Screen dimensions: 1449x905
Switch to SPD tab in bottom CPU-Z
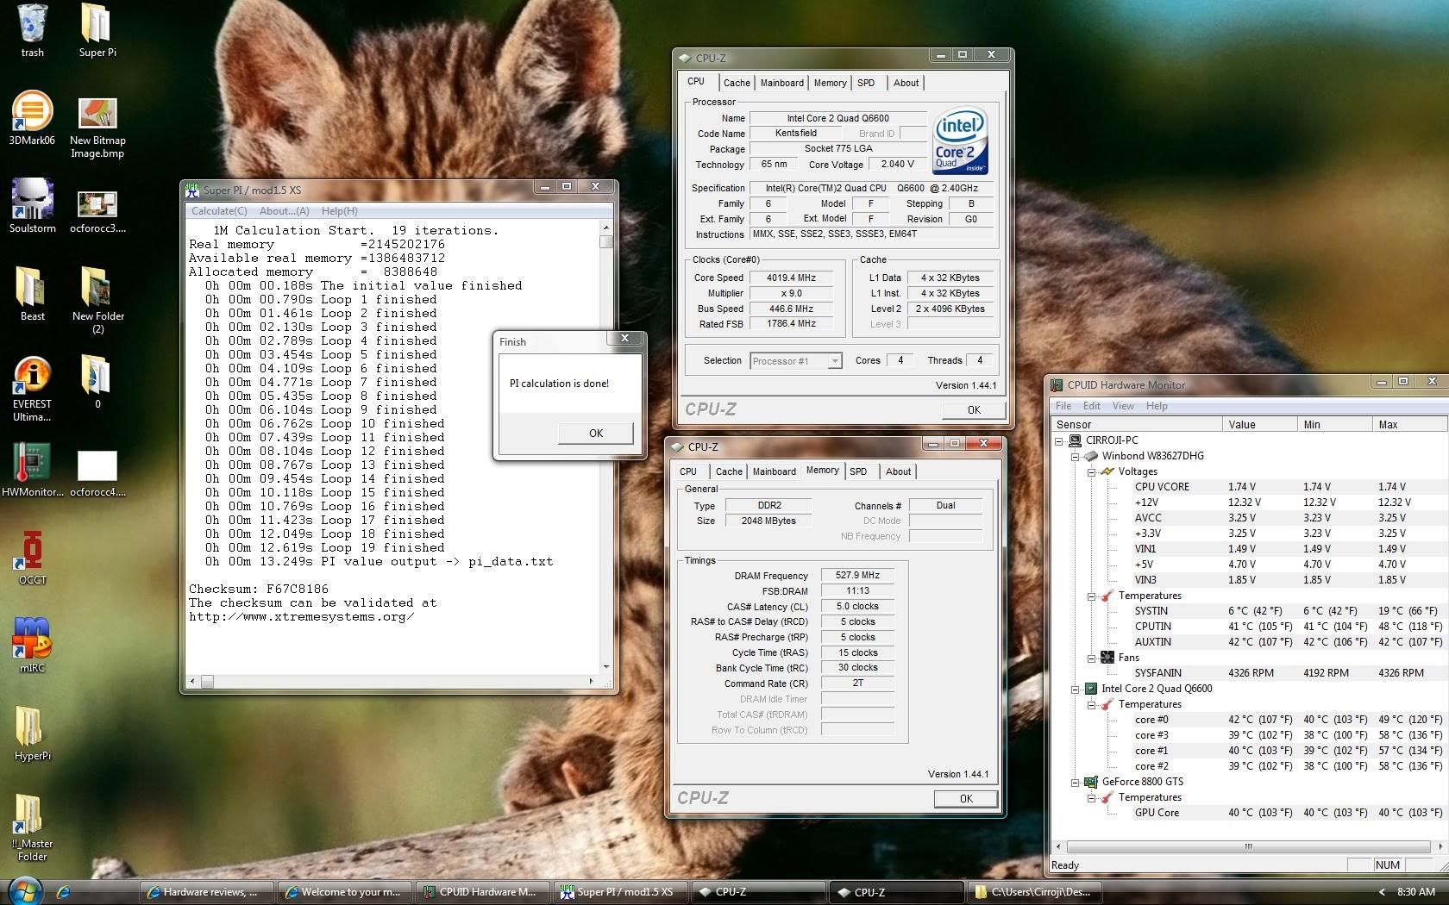click(858, 471)
